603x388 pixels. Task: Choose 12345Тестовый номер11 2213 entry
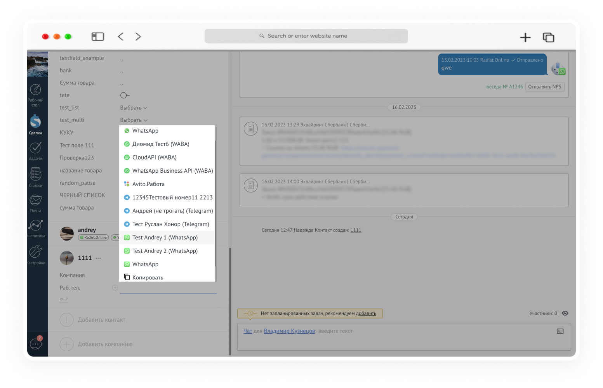167,197
